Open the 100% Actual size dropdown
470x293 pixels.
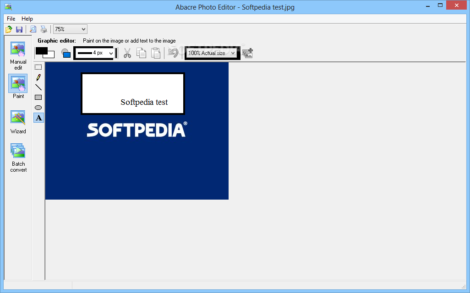pyautogui.click(x=212, y=53)
